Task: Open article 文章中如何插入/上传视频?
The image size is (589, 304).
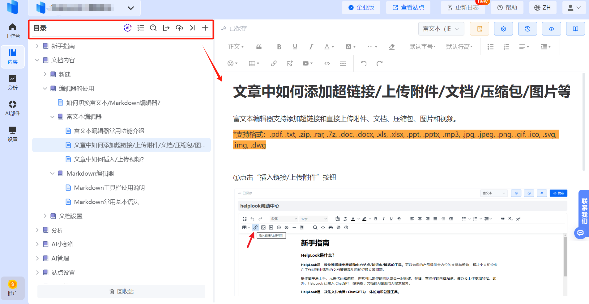Action: tap(109, 159)
